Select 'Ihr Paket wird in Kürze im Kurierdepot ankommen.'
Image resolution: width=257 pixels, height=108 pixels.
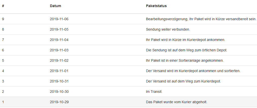tap(186, 40)
